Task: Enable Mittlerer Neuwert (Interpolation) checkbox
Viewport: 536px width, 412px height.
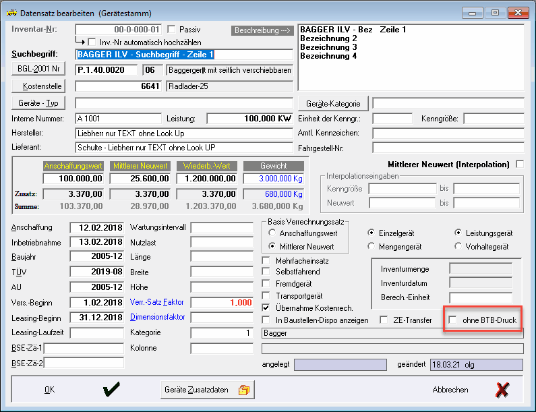Action: coord(519,164)
